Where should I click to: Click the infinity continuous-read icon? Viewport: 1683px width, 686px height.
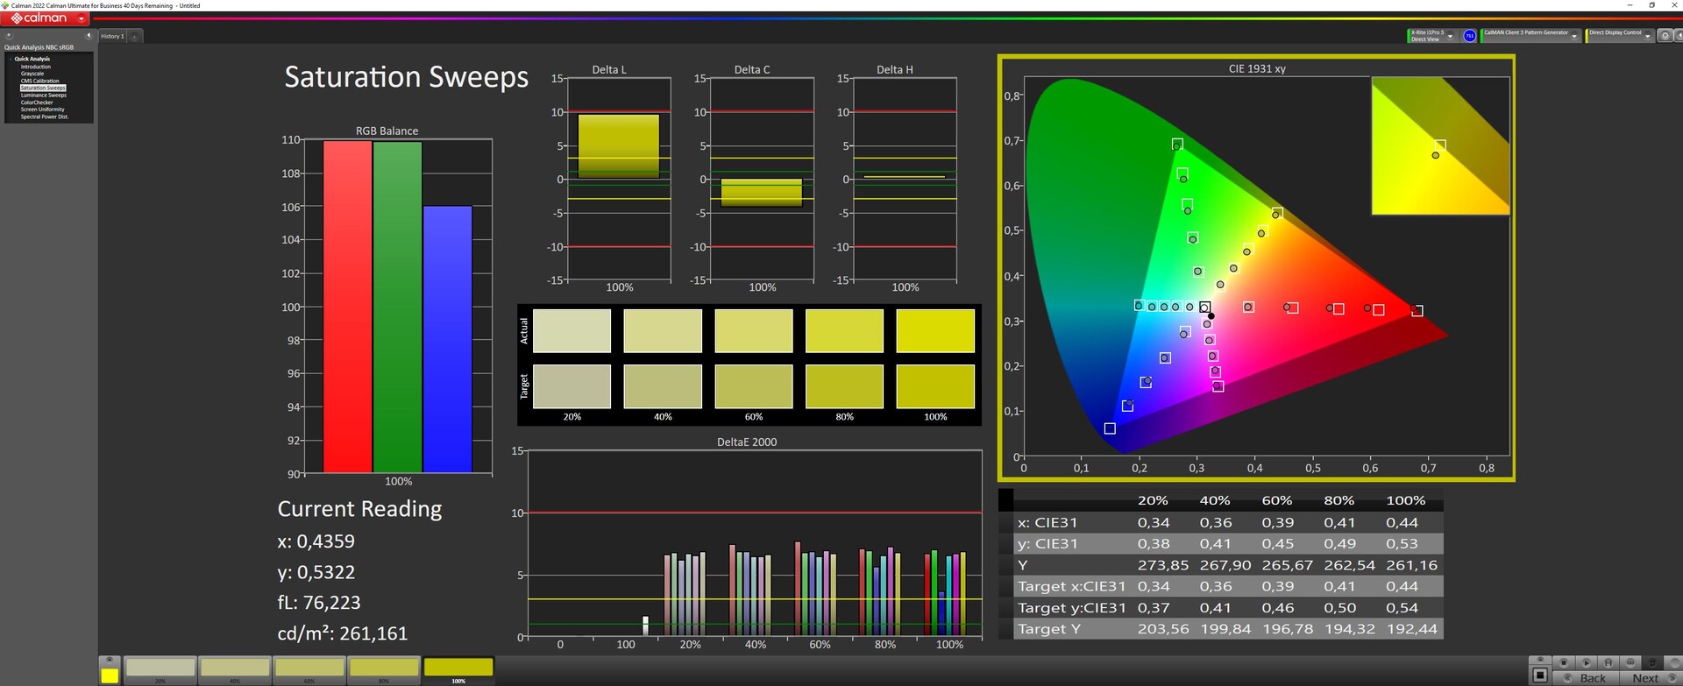(1630, 662)
